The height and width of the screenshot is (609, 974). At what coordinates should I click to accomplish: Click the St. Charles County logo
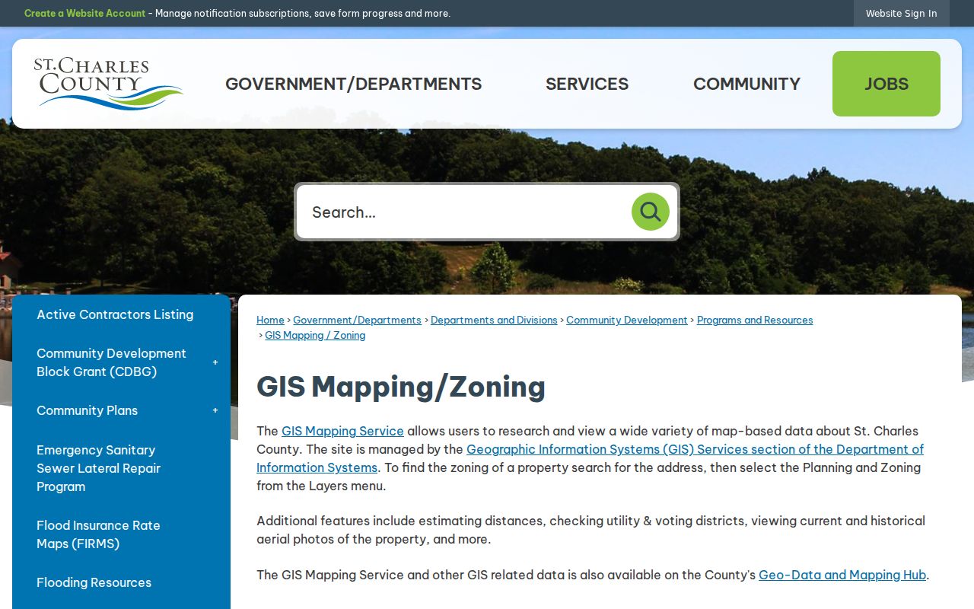(108, 84)
